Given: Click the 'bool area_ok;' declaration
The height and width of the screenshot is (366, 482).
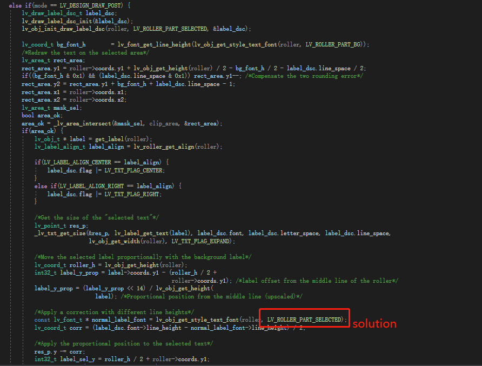Looking at the screenshot, I should 42,115.
